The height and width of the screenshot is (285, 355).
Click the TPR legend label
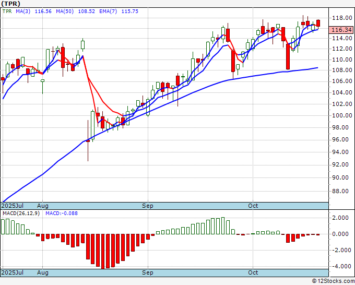(7, 11)
